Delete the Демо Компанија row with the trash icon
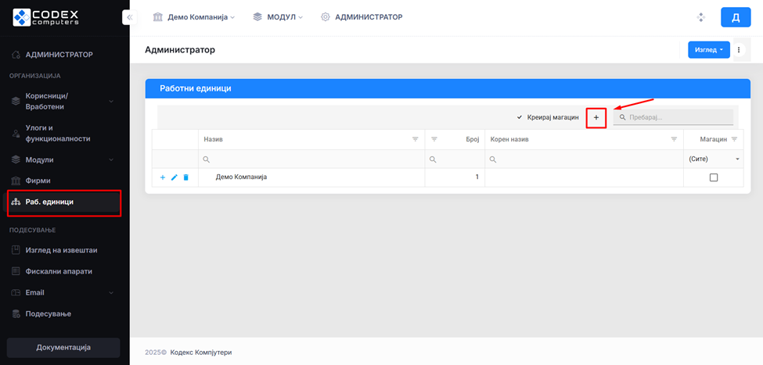The image size is (763, 365). (185, 177)
